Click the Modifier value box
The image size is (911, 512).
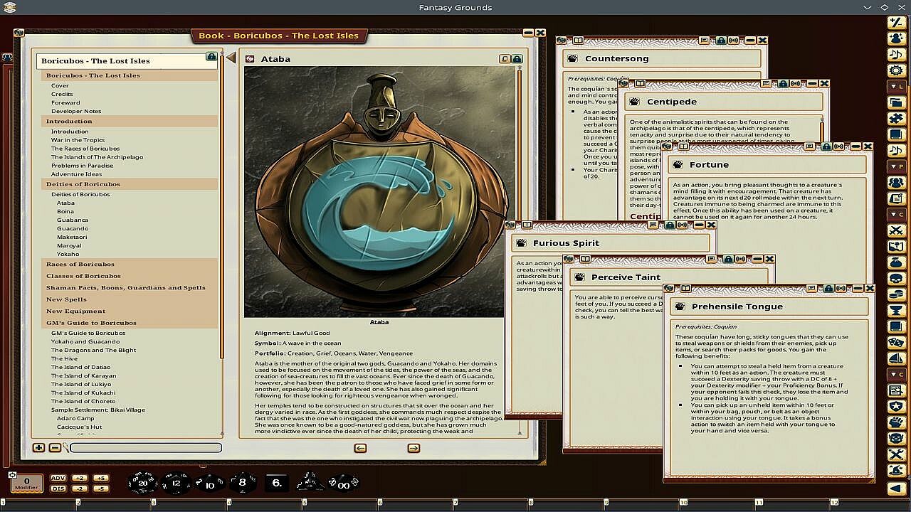(x=27, y=484)
